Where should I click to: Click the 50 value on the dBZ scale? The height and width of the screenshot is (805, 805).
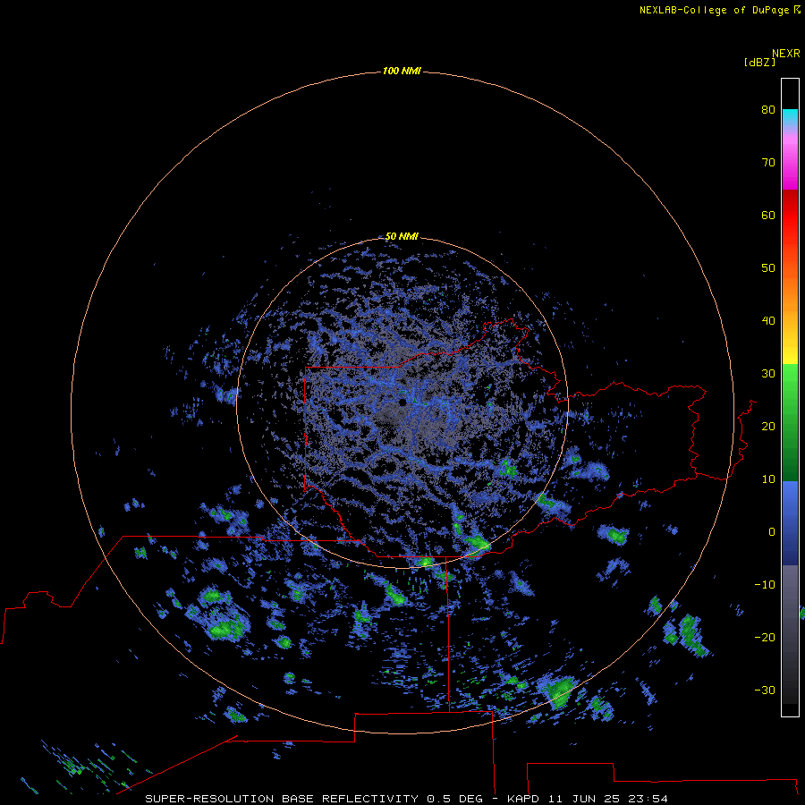(768, 268)
